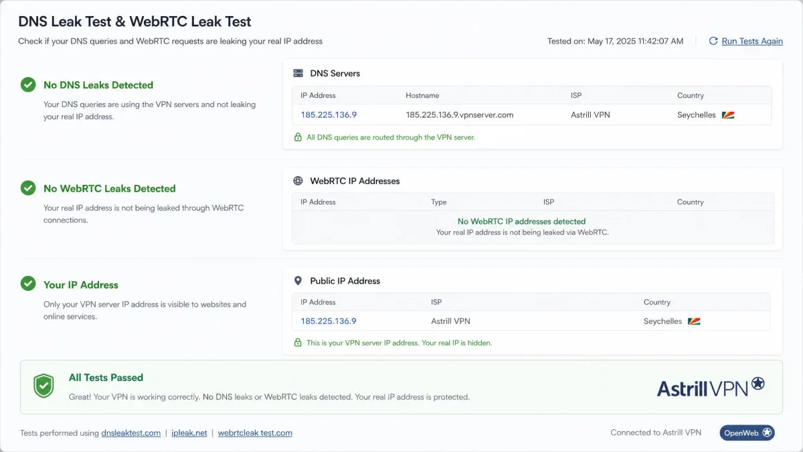Click the DNS Servers panel title
The height and width of the screenshot is (452, 803).
pyautogui.click(x=335, y=74)
